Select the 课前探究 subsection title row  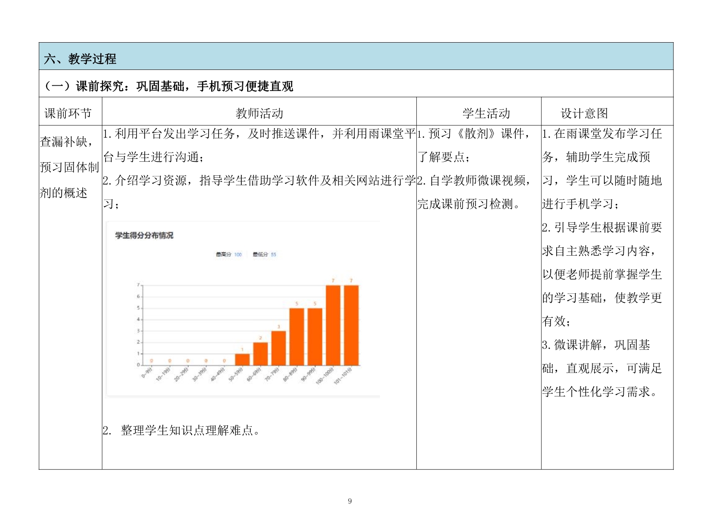[168, 86]
